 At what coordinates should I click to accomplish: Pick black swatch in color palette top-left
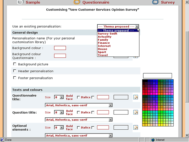point(144,81)
